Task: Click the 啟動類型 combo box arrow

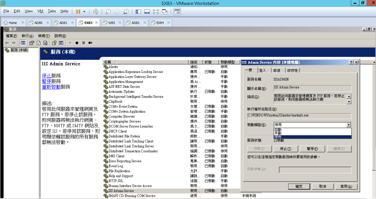Action: 348,125
